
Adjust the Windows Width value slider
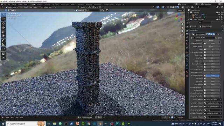point(213,90)
